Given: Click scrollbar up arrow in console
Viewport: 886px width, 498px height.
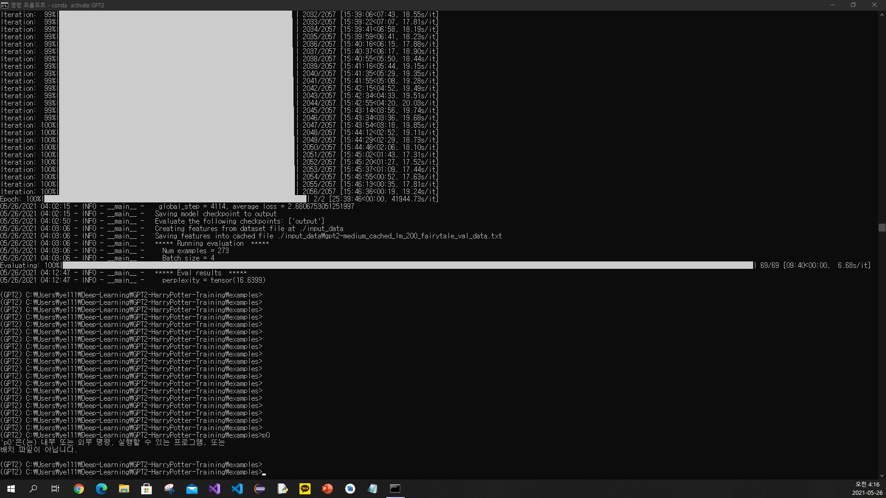Looking at the screenshot, I should point(882,15).
